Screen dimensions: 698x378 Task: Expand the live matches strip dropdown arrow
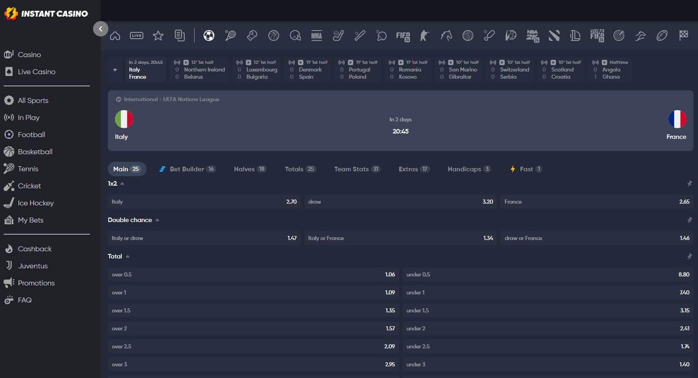115,70
